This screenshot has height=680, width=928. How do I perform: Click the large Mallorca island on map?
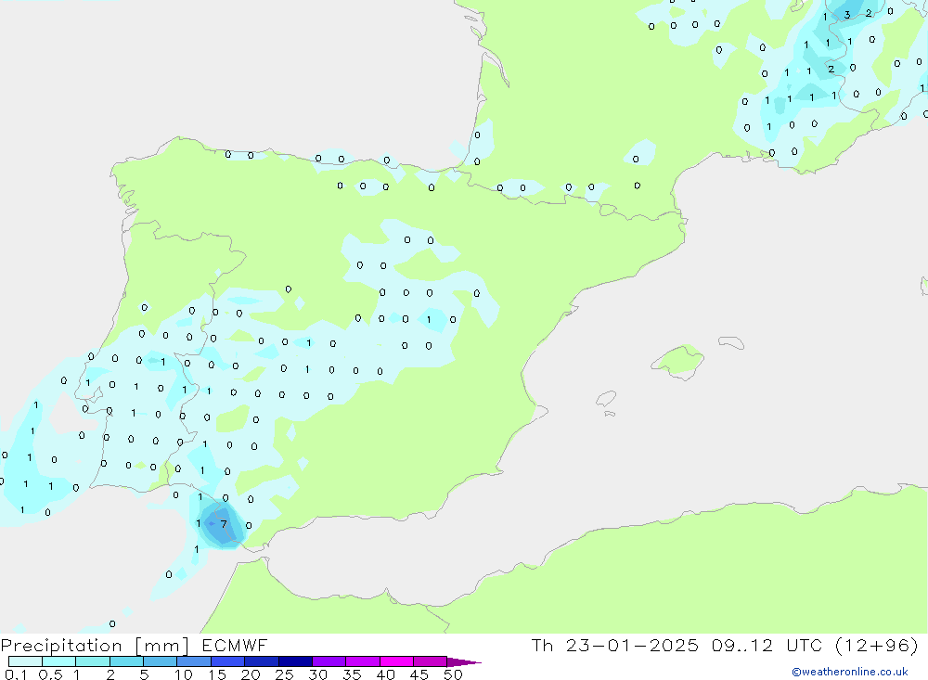678,362
